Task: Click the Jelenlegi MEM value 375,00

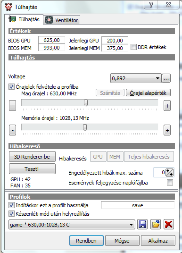Action: tap(115, 48)
